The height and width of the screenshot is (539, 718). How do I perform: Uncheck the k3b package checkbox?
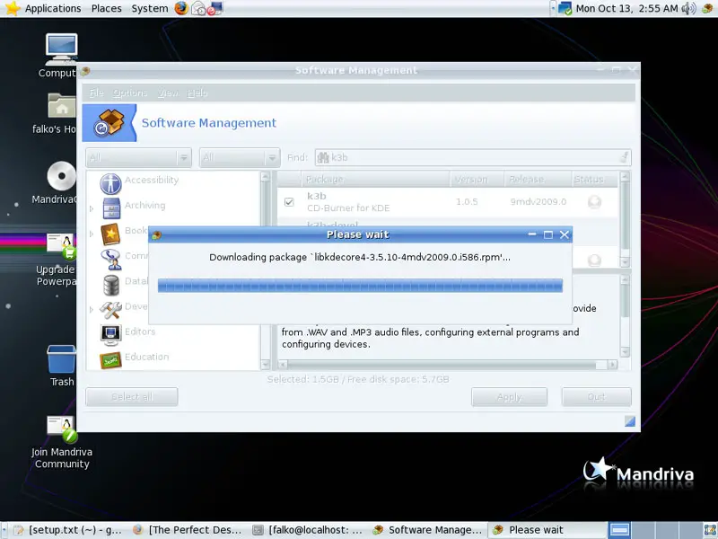click(x=289, y=201)
